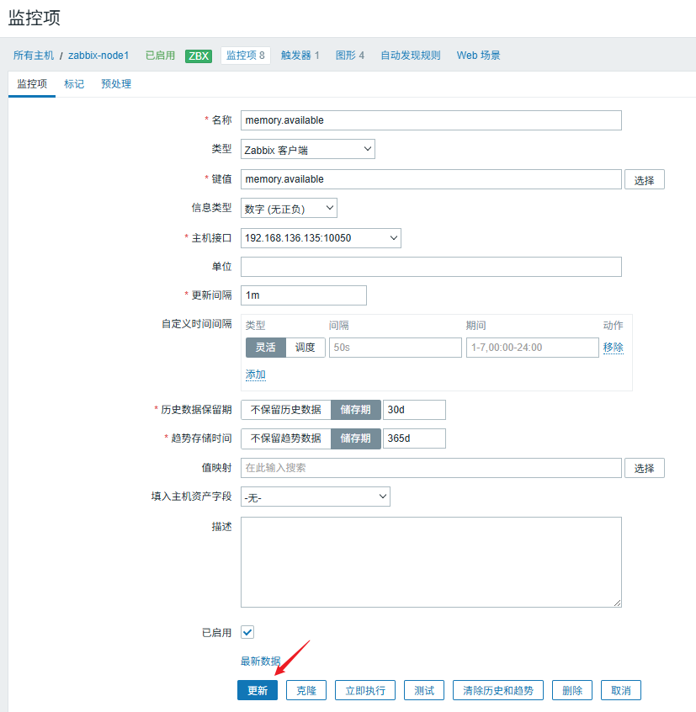
Task: Click the 清除历史和趋势 button
Action: (x=498, y=690)
